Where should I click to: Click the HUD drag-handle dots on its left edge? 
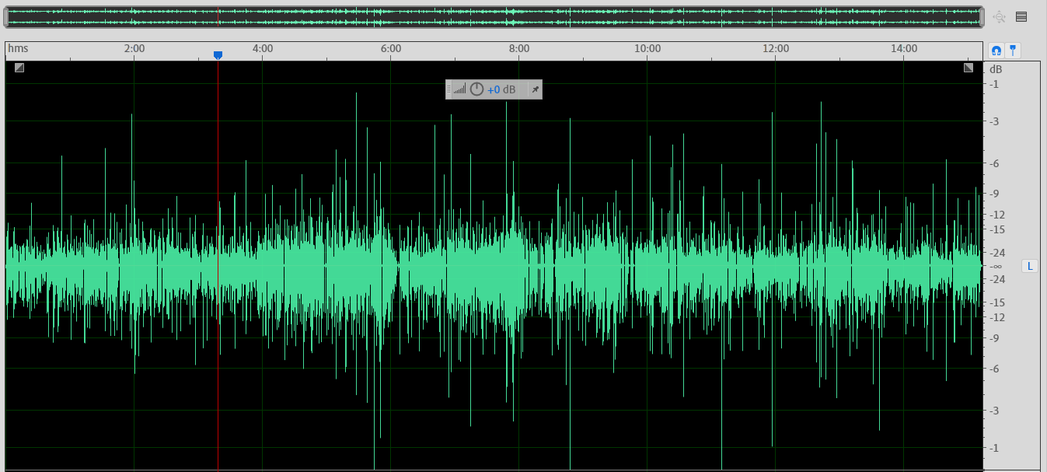point(449,89)
